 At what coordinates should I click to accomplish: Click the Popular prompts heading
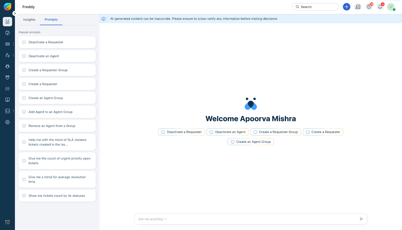[29, 32]
